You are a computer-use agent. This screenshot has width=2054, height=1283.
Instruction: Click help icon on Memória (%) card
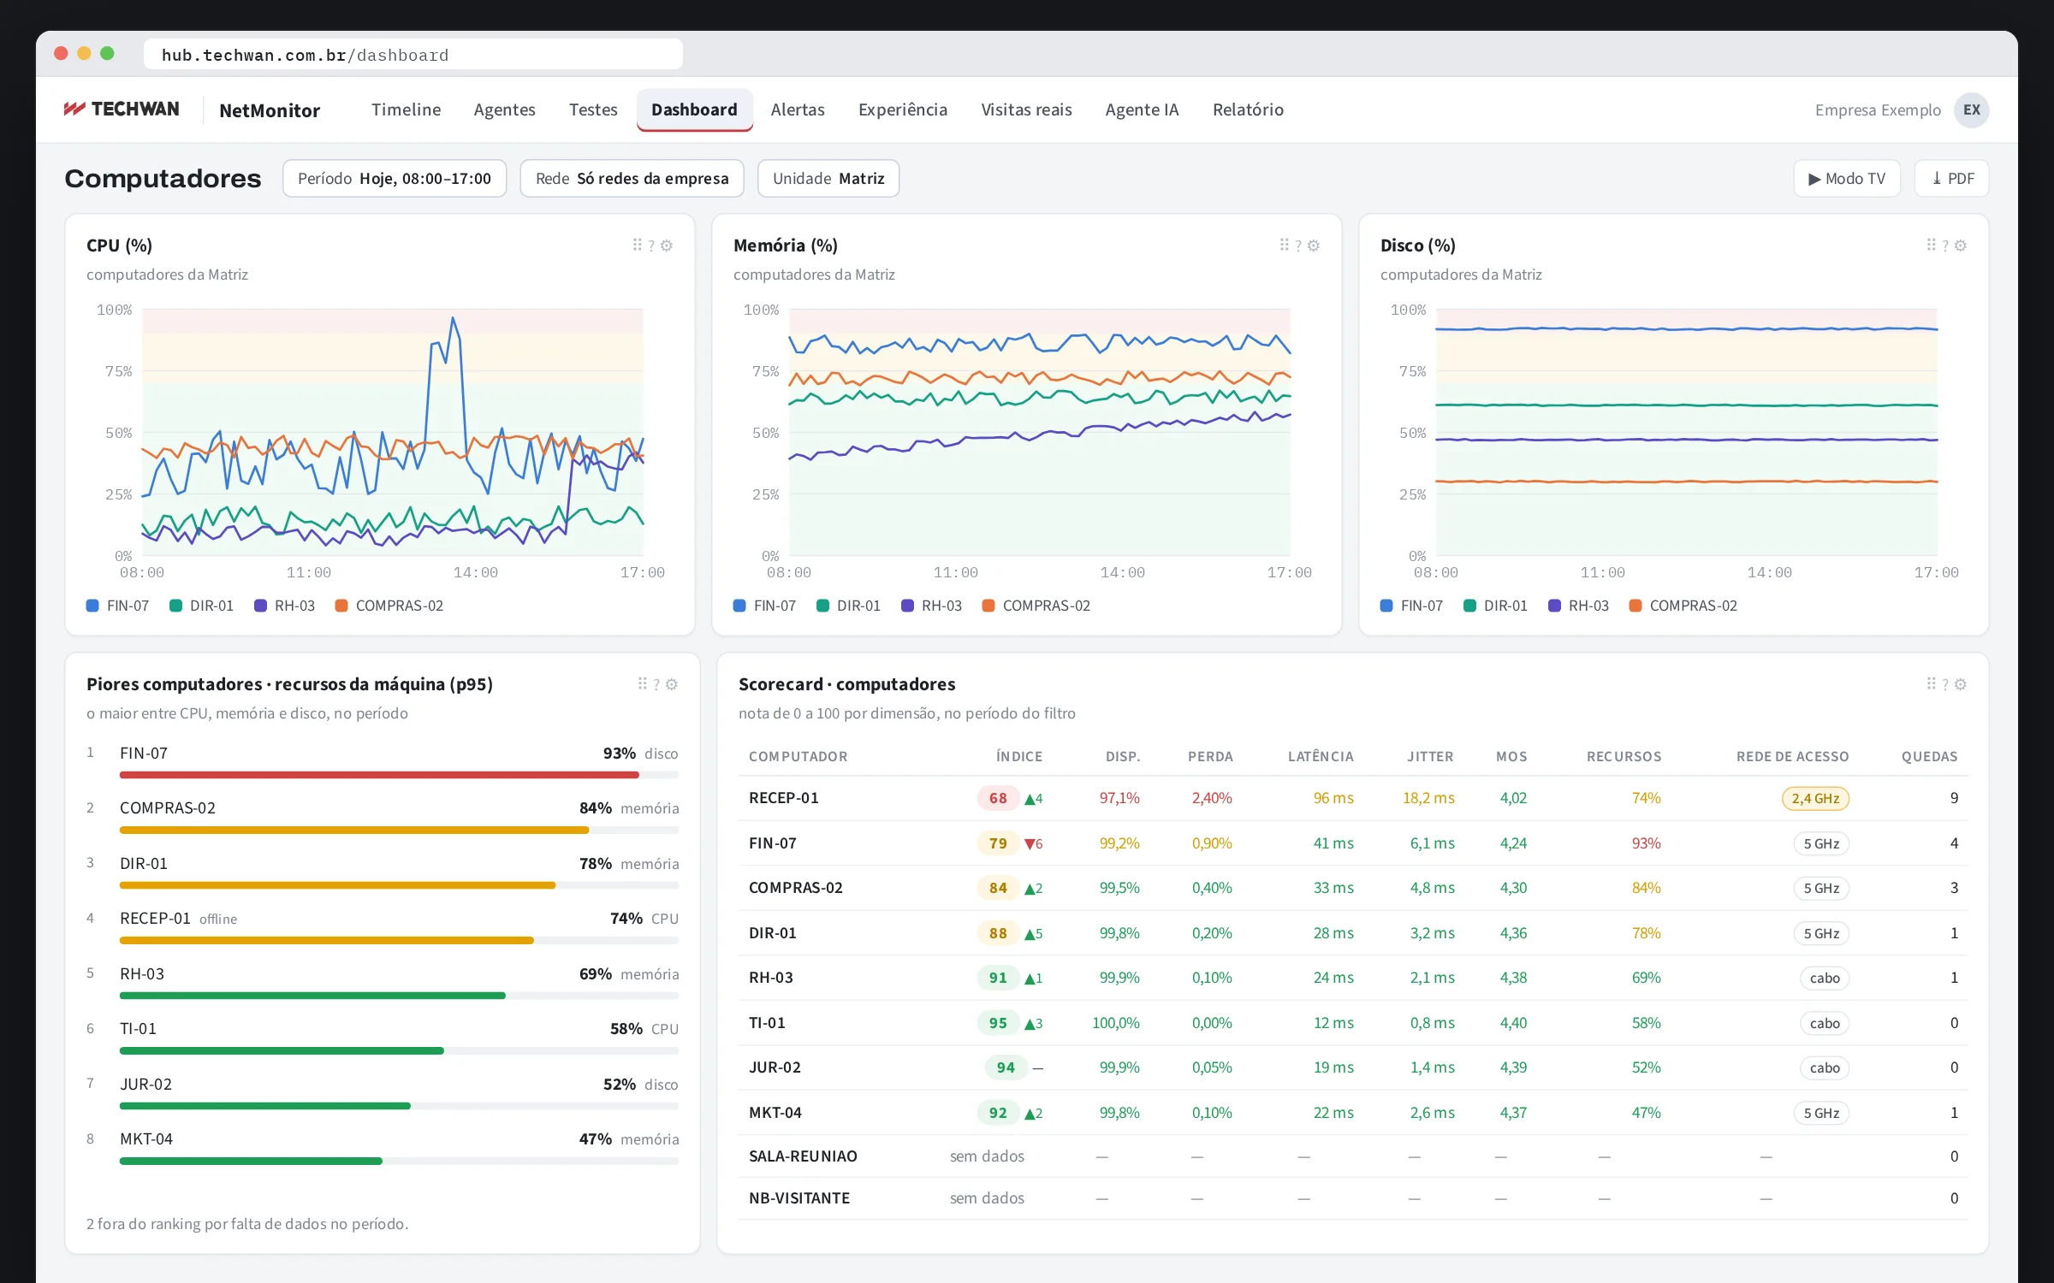pyautogui.click(x=1298, y=245)
